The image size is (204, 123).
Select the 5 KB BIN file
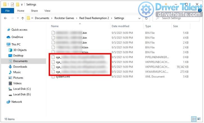[120, 33]
